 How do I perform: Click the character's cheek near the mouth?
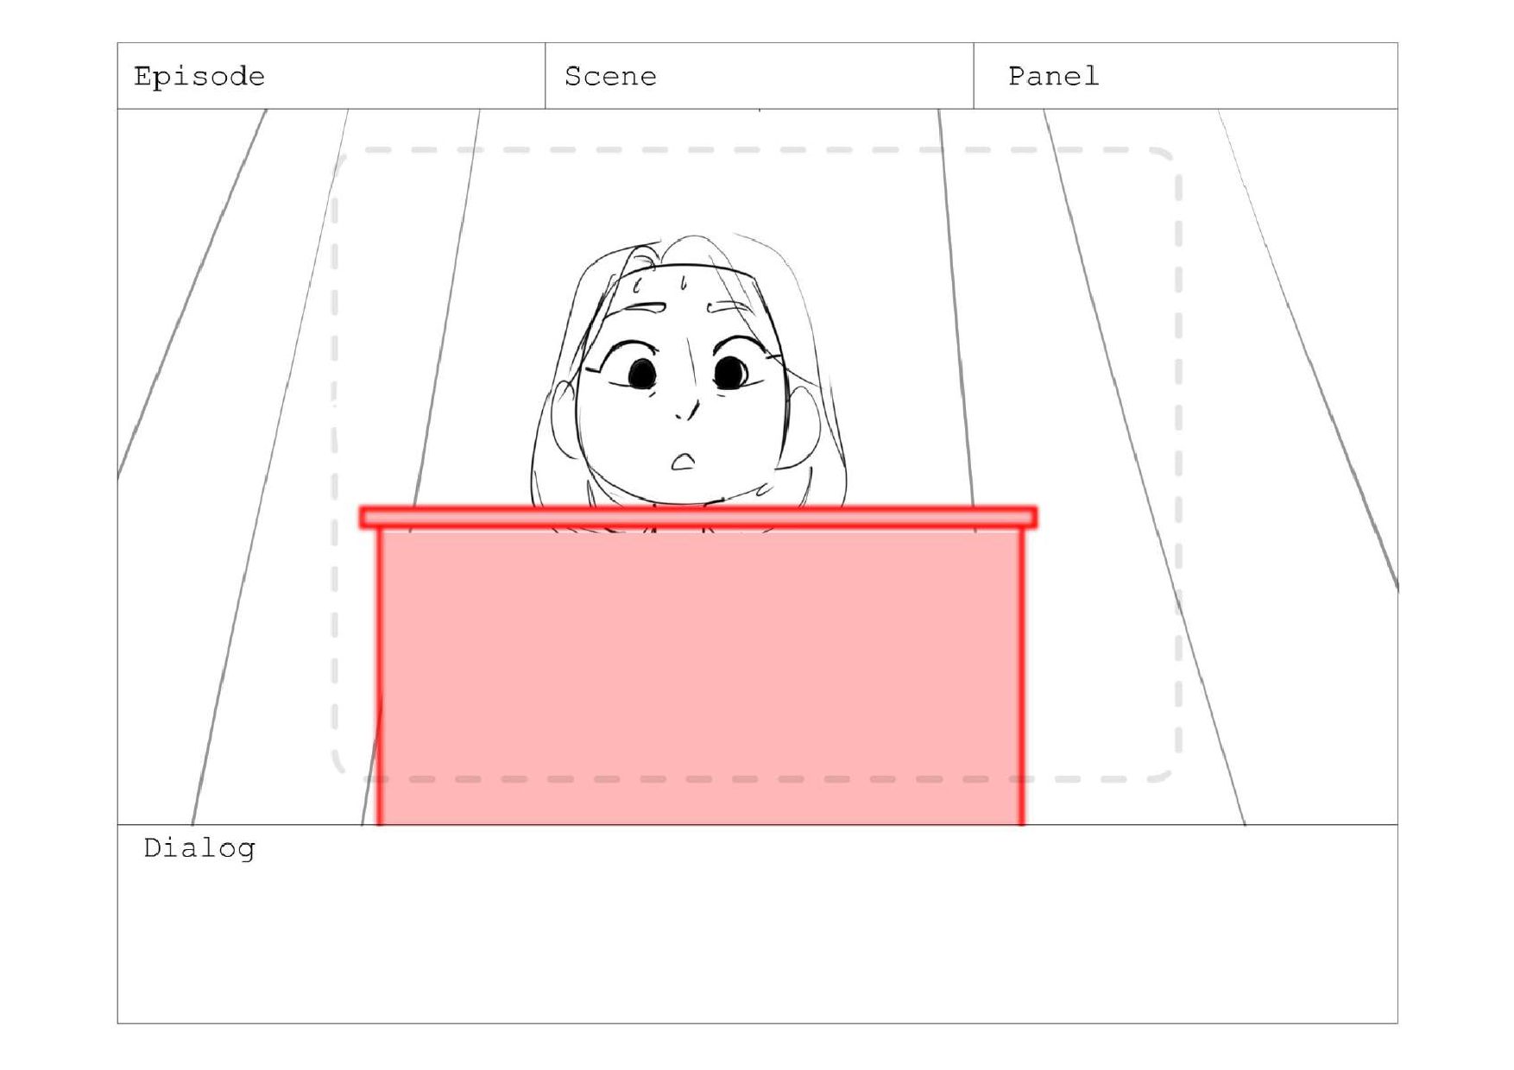[x=744, y=449]
